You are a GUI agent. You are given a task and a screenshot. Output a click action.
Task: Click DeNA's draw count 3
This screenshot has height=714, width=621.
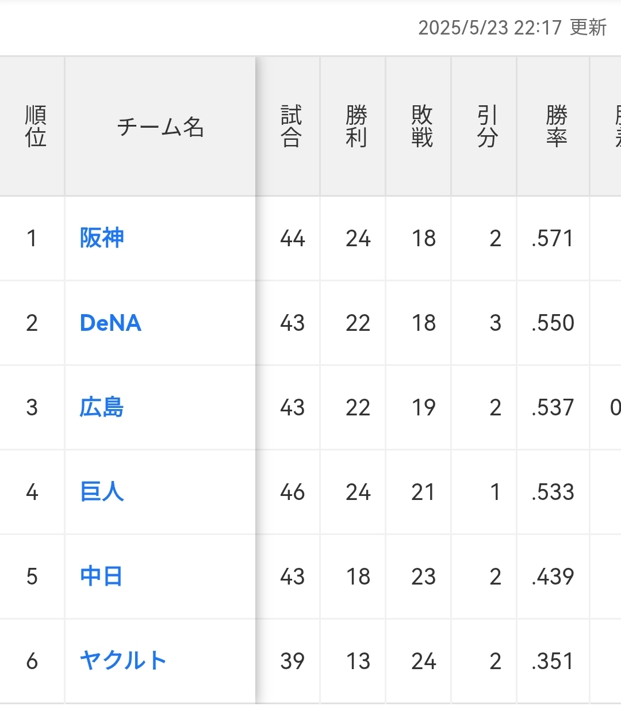point(495,323)
